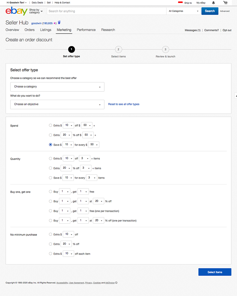Image resolution: width=237 pixels, height=296 pixels.
Task: Open the Extra 20 % dropdown in Quantity
Action: tap(66, 168)
